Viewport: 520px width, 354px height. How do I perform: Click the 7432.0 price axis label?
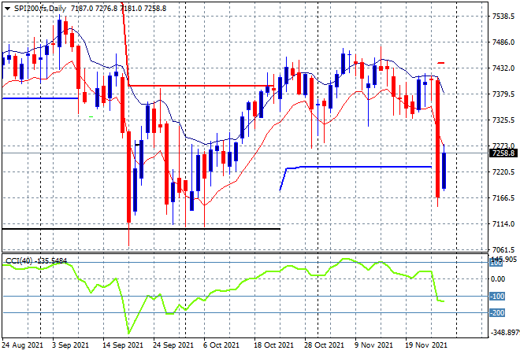pyautogui.click(x=503, y=68)
